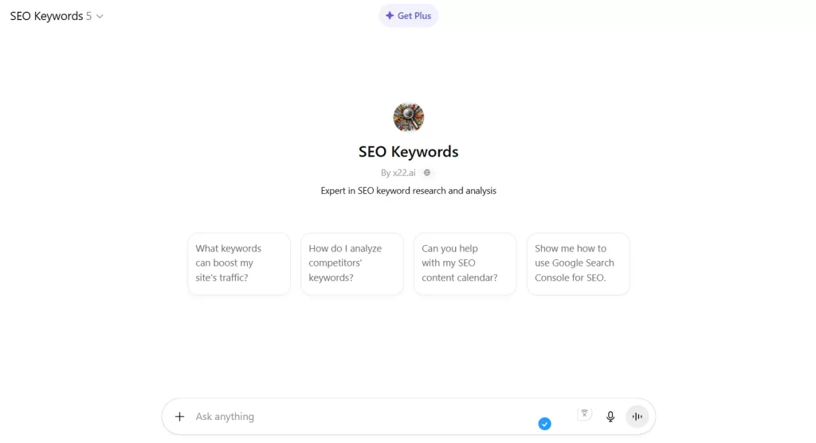Focus the 'Ask anything' message field
This screenshot has height=443, width=816.
point(359,417)
